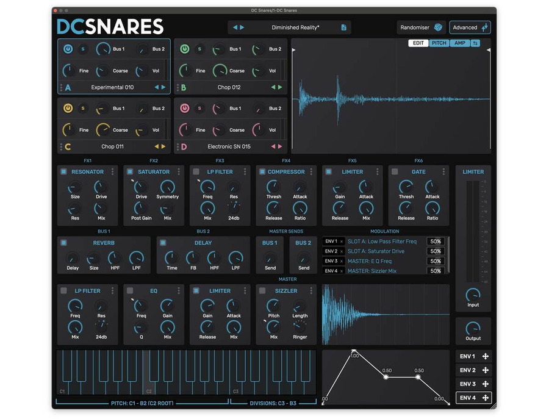Click the preset save file icon
Image resolution: width=549 pixels, height=419 pixels.
(344, 27)
